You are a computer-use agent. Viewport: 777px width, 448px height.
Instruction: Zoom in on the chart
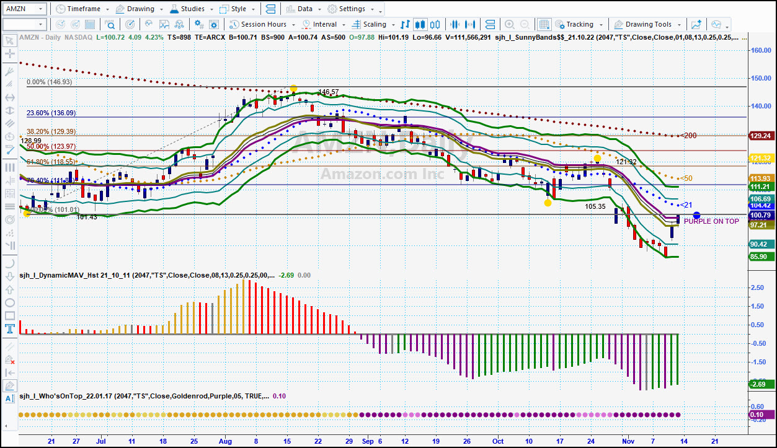pos(510,25)
